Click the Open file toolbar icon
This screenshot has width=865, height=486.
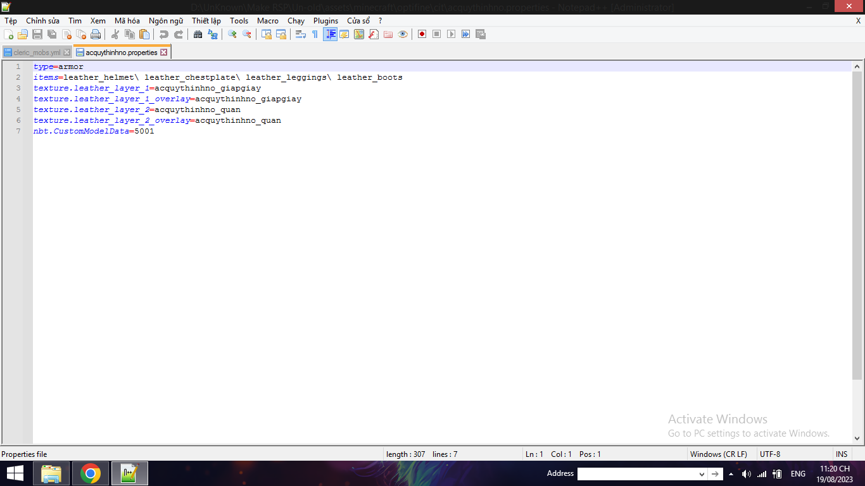(x=23, y=34)
